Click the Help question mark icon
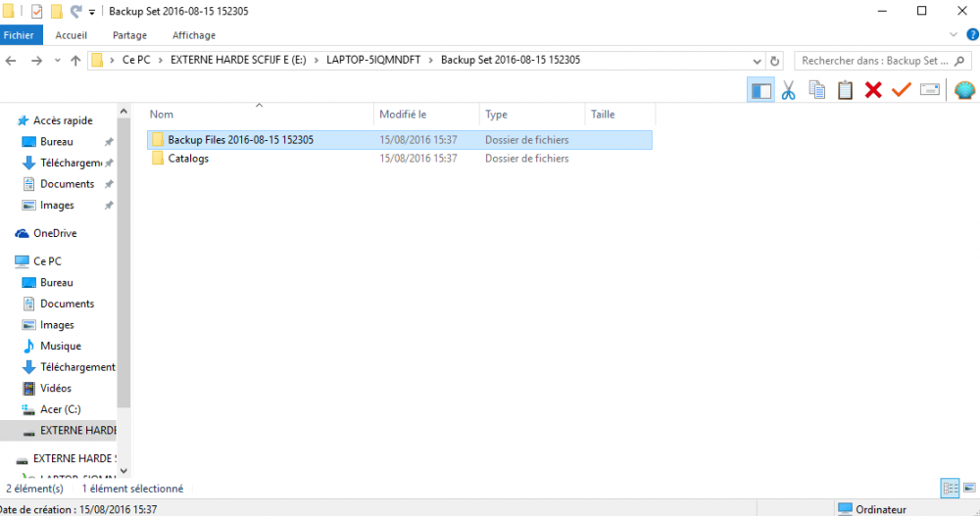 (972, 35)
